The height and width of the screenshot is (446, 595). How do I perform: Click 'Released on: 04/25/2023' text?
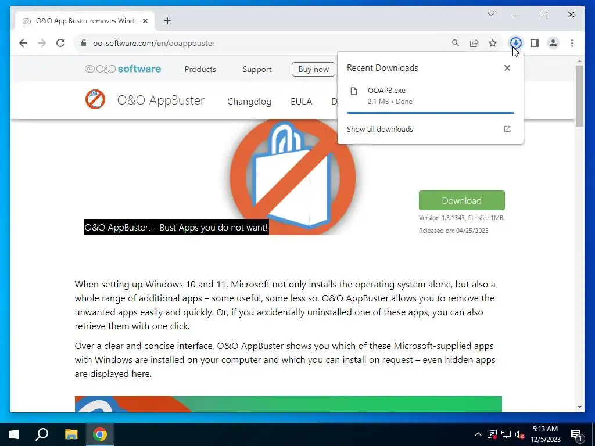pyautogui.click(x=453, y=231)
